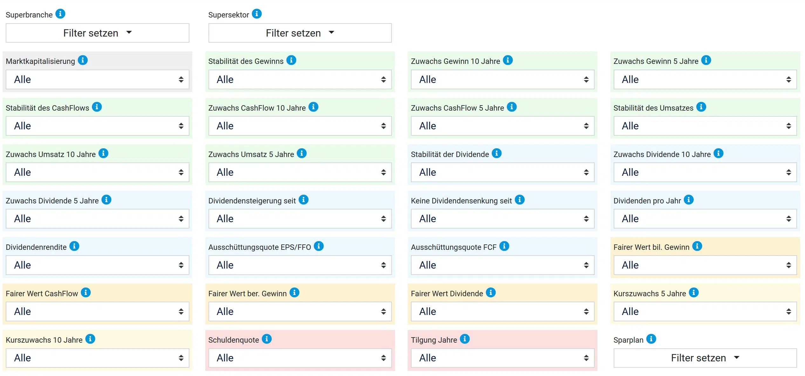Open info for Keine Dividendensenkung seit

point(520,200)
